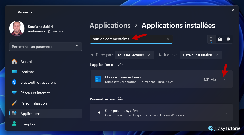Click the 'Trier par' sort arrows icon
This screenshot has height=135, width=244.
click(x=160, y=55)
